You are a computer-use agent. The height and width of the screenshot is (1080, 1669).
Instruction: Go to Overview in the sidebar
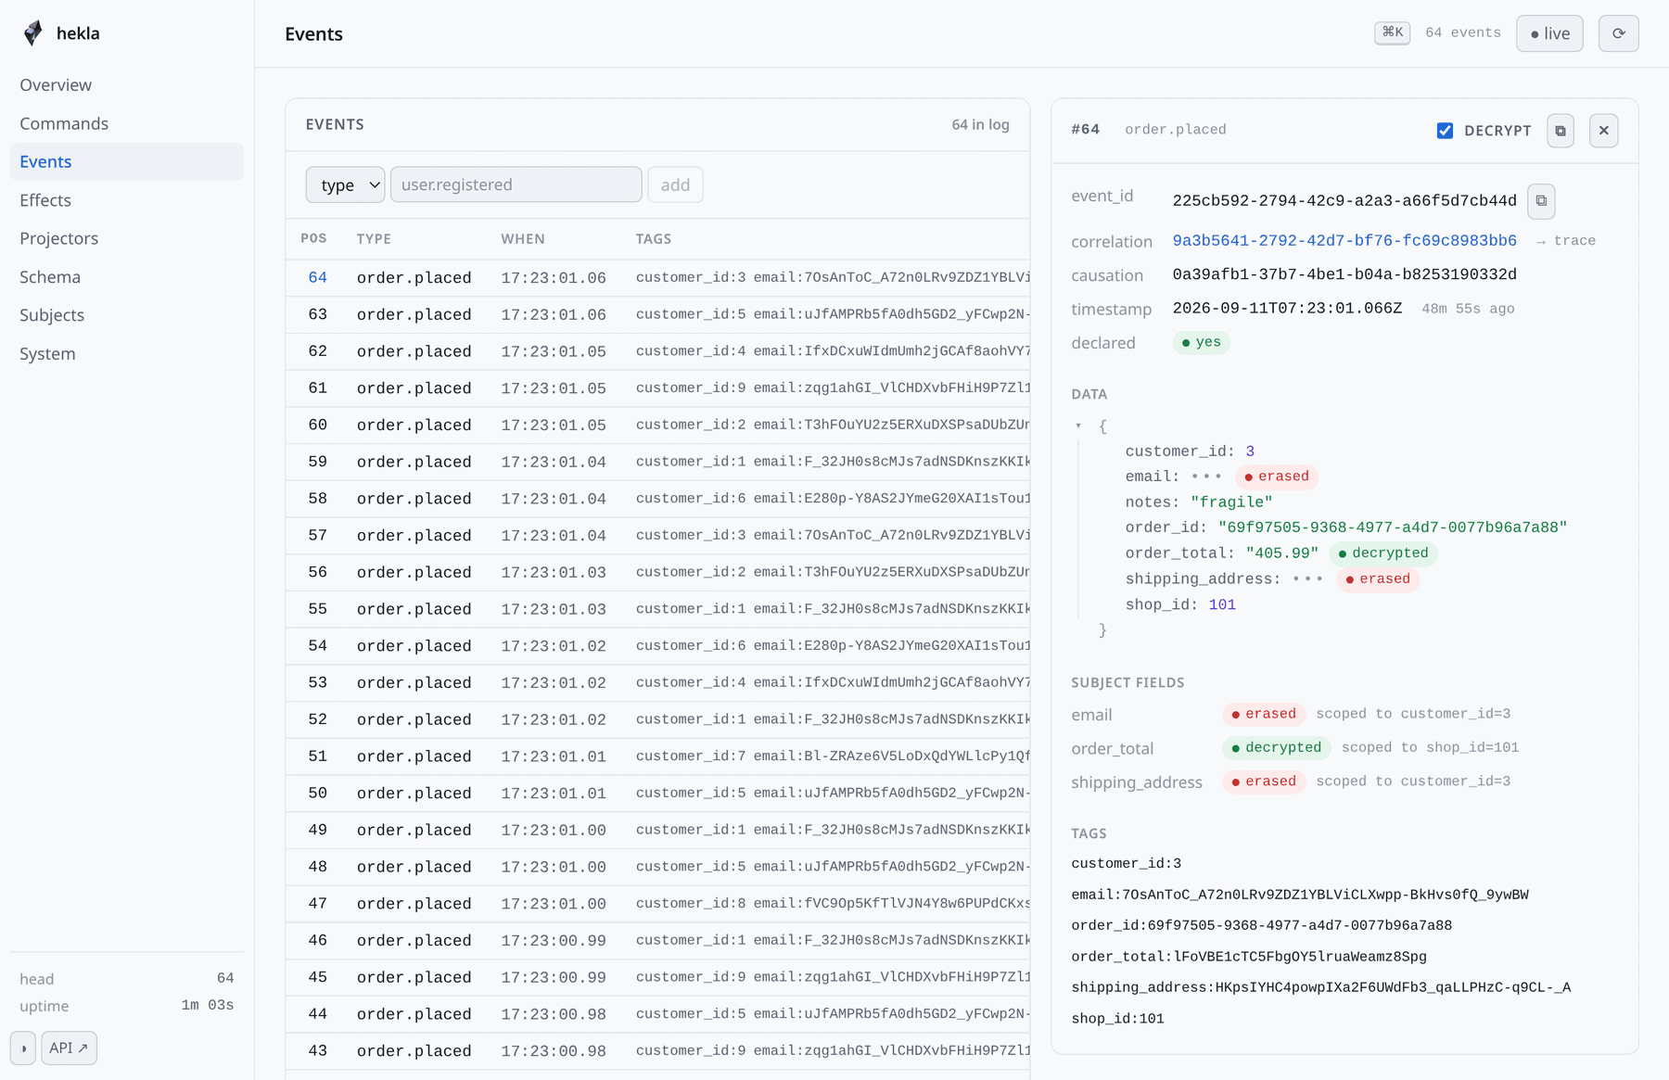127,84
